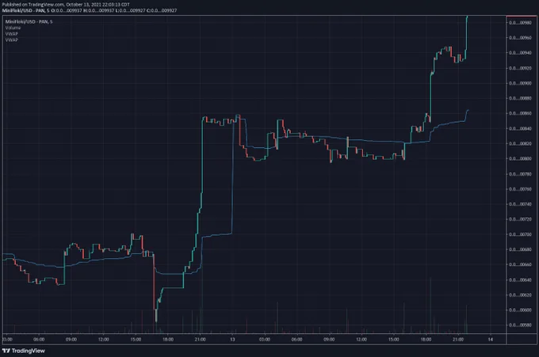
Task: Click the 00840 price axis label
Action: point(521,129)
